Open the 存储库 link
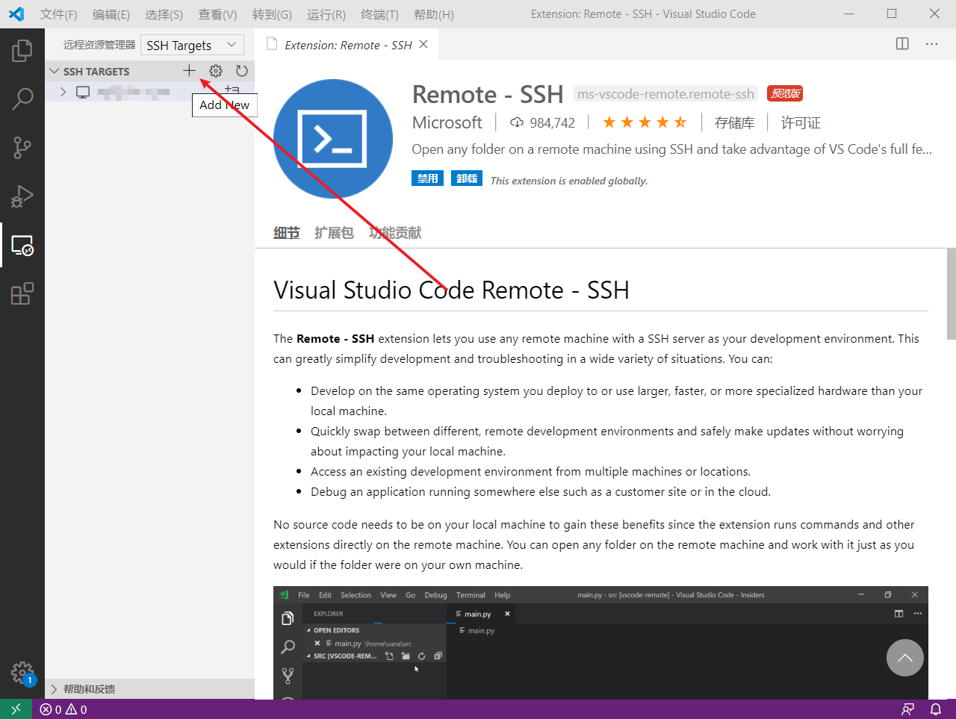The image size is (956, 719). tap(734, 123)
